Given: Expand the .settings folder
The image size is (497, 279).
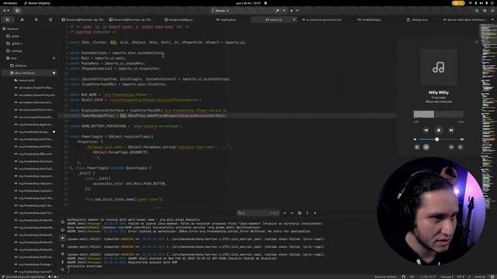Looking at the screenshot, I should click(15, 50).
